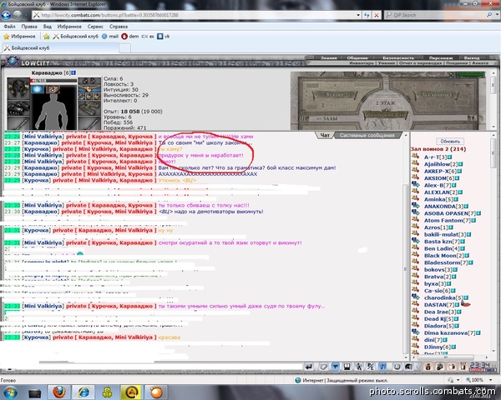Click the browser Back arrow button
Screen dimensions: 501x400
(6, 15)
